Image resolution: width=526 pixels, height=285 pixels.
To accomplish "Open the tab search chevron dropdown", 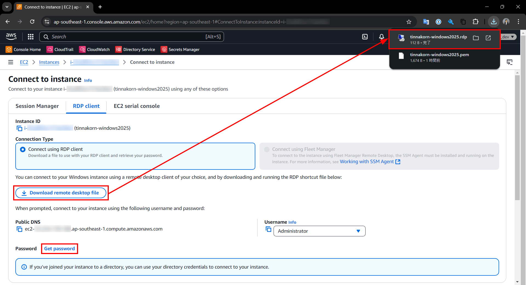I will (x=7, y=7).
